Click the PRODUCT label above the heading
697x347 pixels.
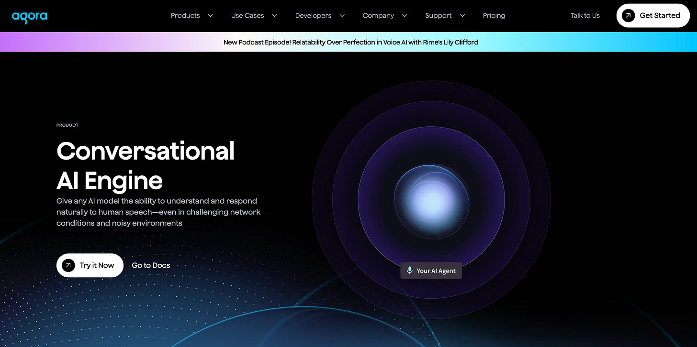tap(67, 125)
